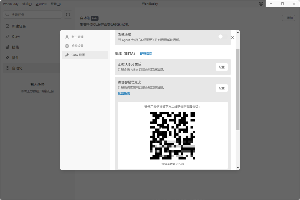Close the settings dialog
300x200 pixels.
click(x=232, y=37)
